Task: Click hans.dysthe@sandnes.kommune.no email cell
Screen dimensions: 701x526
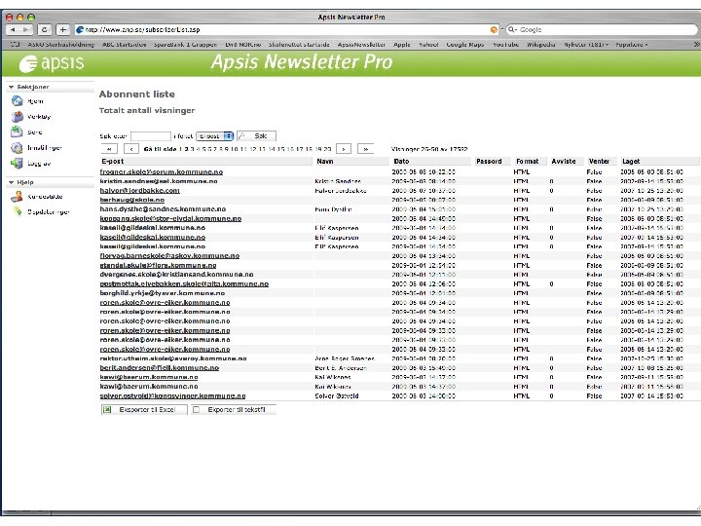Action: click(163, 209)
